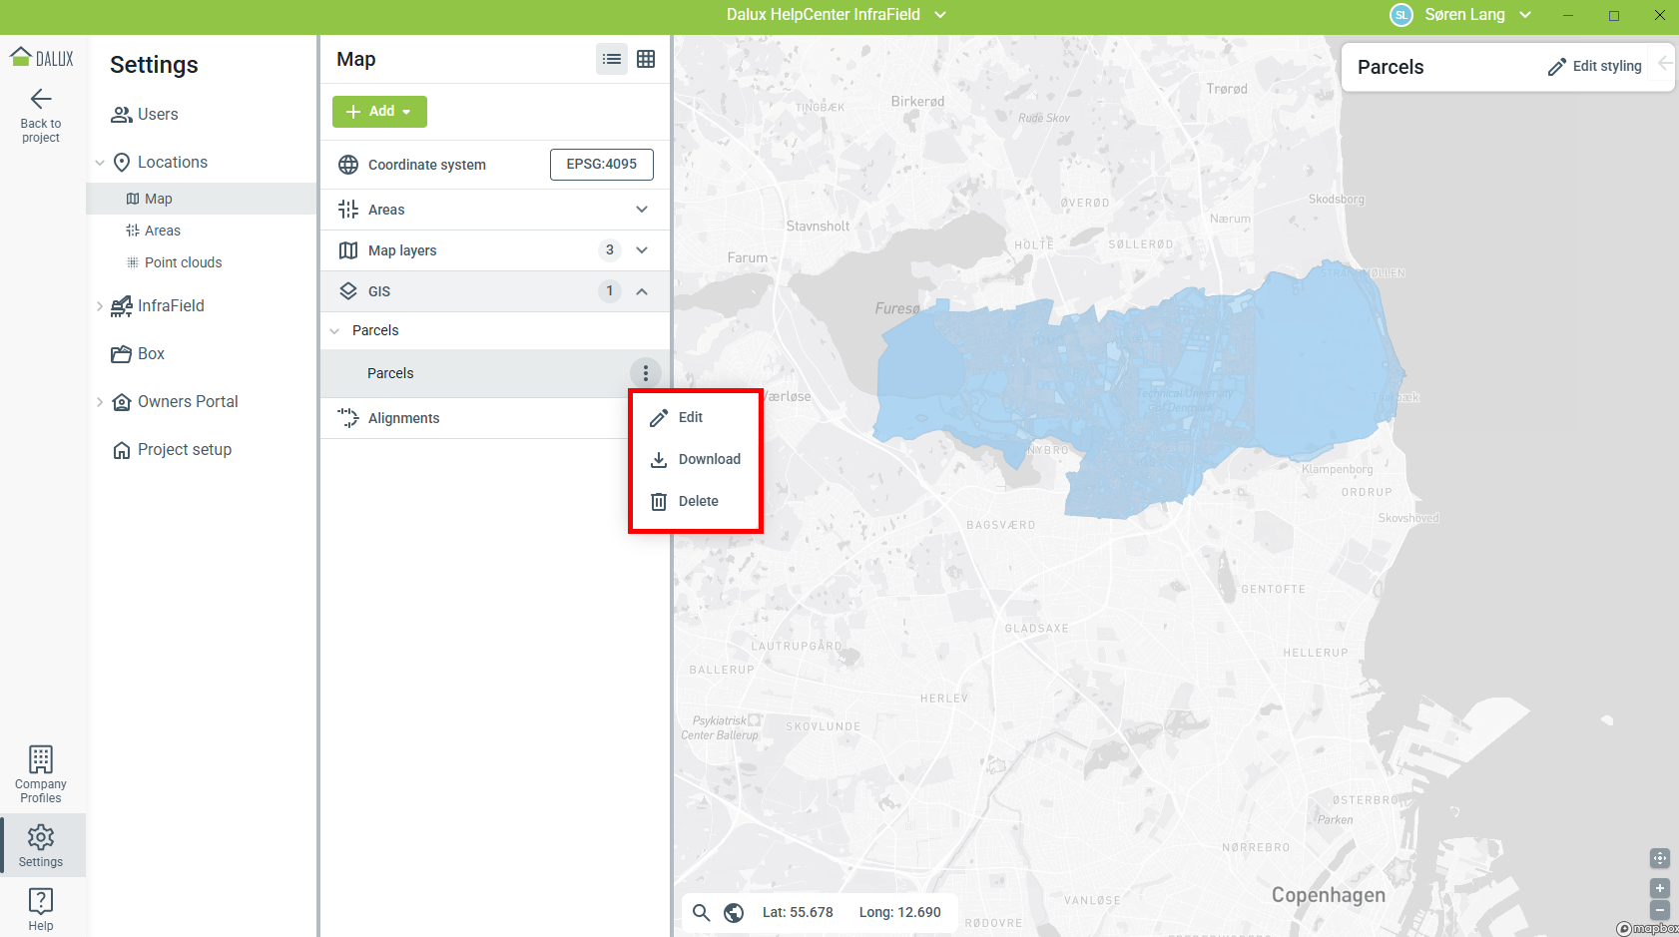Expand the Map layers section
Viewport: 1679px width, 937px height.
642,250
